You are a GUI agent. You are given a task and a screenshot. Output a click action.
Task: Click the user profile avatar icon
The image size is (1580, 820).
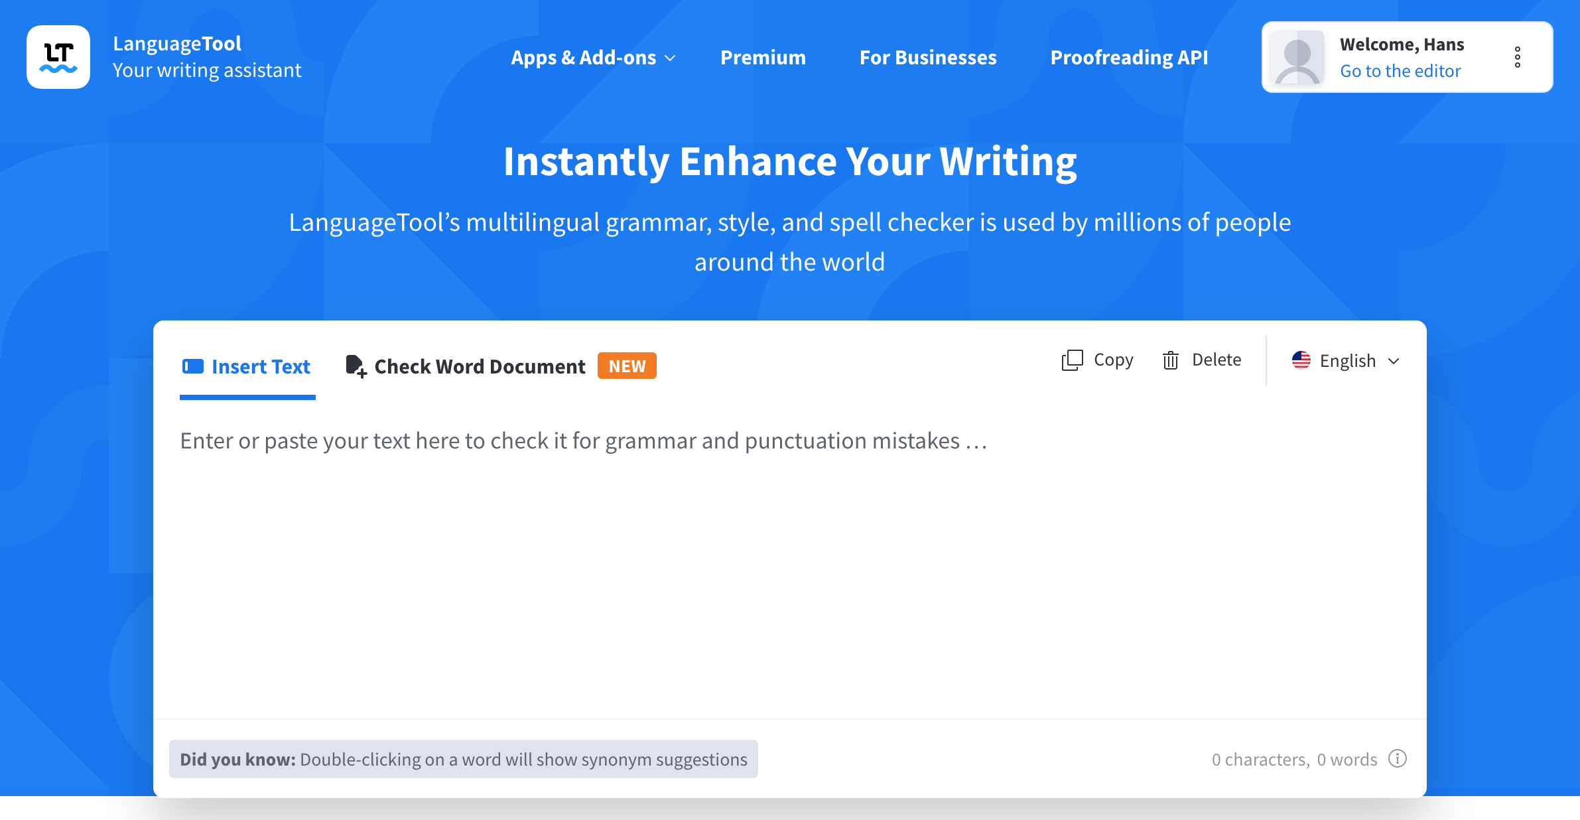(1300, 58)
